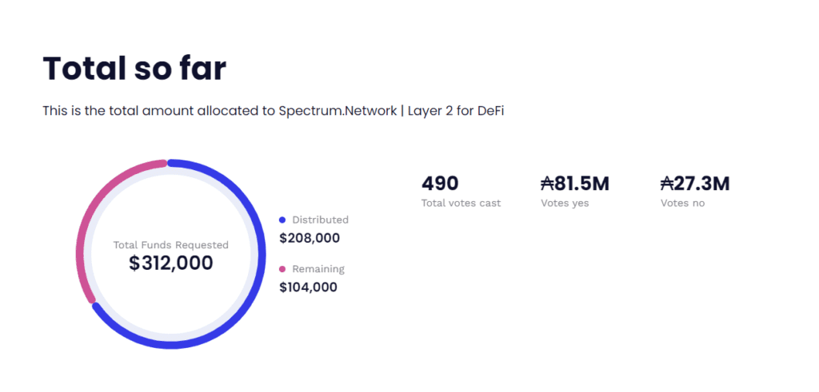This screenshot has height=392, width=819.
Task: Click the $104,000 remaining amount
Action: click(x=308, y=287)
